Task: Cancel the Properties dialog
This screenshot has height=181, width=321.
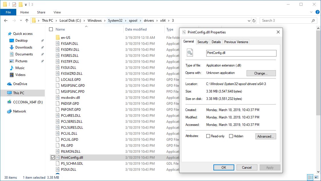Action: 247,168
